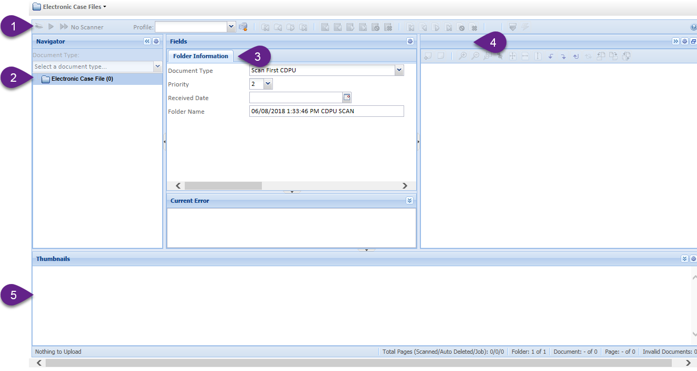
Task: Open the Priority dropdown
Action: click(268, 84)
